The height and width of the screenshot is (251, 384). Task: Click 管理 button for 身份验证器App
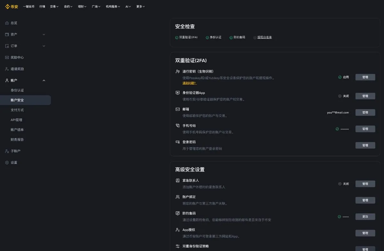pyautogui.click(x=365, y=96)
